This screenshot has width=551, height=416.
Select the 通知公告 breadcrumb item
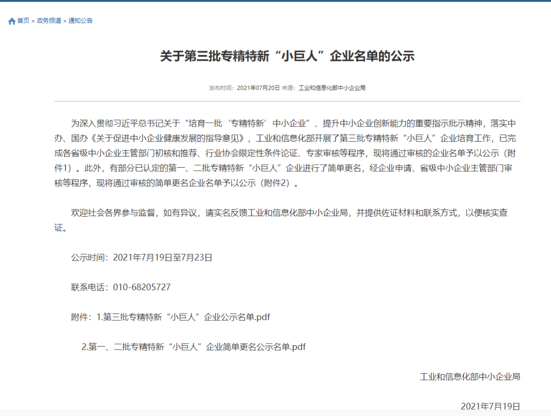point(81,21)
